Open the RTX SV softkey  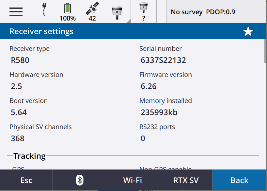186,180
